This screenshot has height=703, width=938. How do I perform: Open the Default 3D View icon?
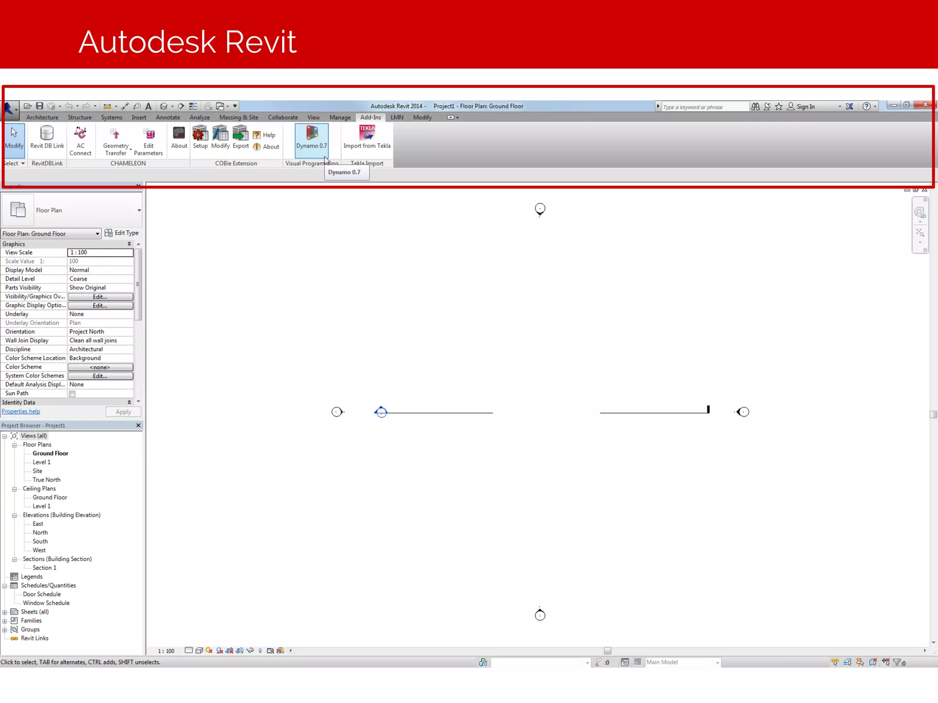click(164, 106)
